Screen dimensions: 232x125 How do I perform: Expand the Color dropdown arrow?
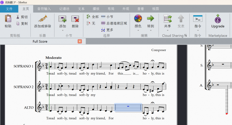point(138,30)
